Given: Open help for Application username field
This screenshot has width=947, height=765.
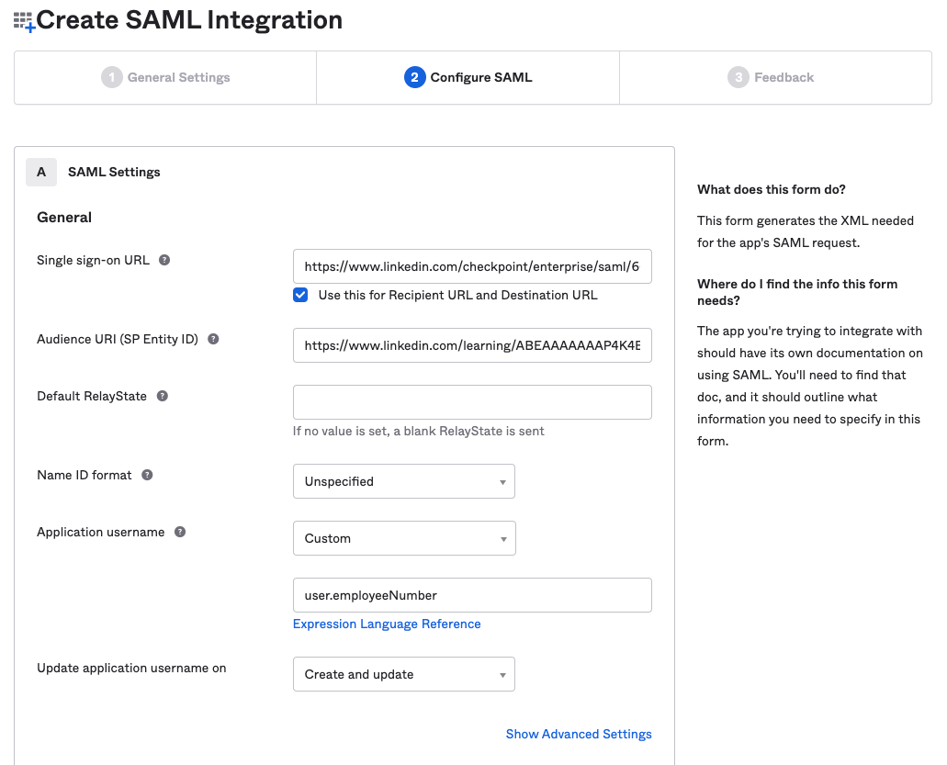Looking at the screenshot, I should point(179,531).
